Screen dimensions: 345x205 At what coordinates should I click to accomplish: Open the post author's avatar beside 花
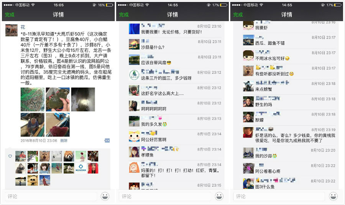[x=11, y=30]
